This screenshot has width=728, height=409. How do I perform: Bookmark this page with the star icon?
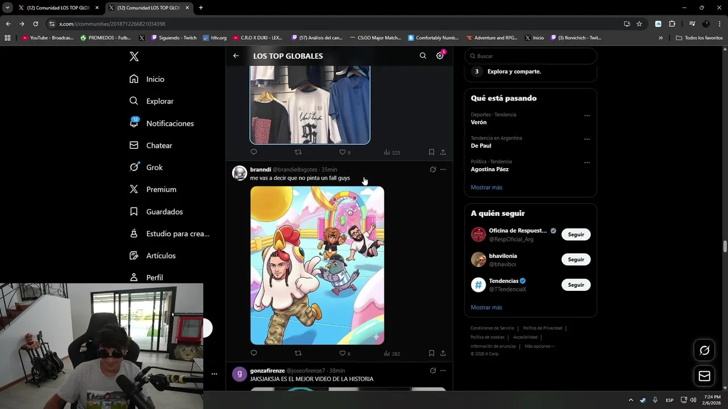[639, 24]
